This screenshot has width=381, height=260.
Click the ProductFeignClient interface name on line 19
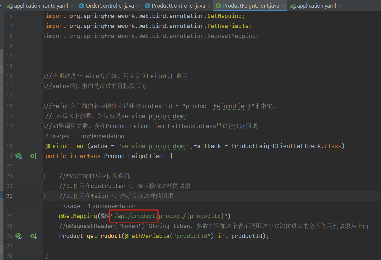[x=135, y=156]
